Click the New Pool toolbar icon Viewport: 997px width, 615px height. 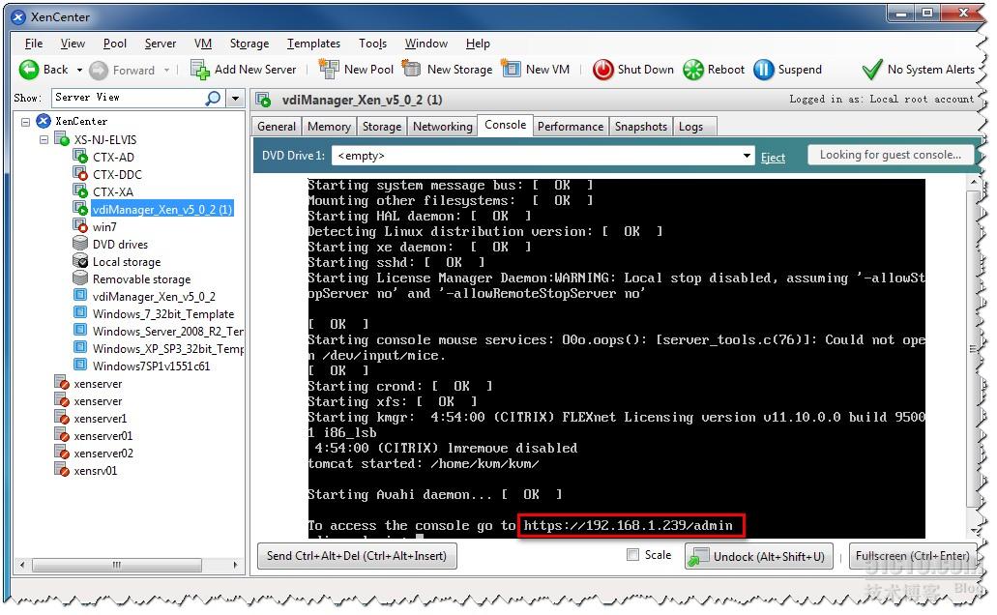[x=329, y=70]
